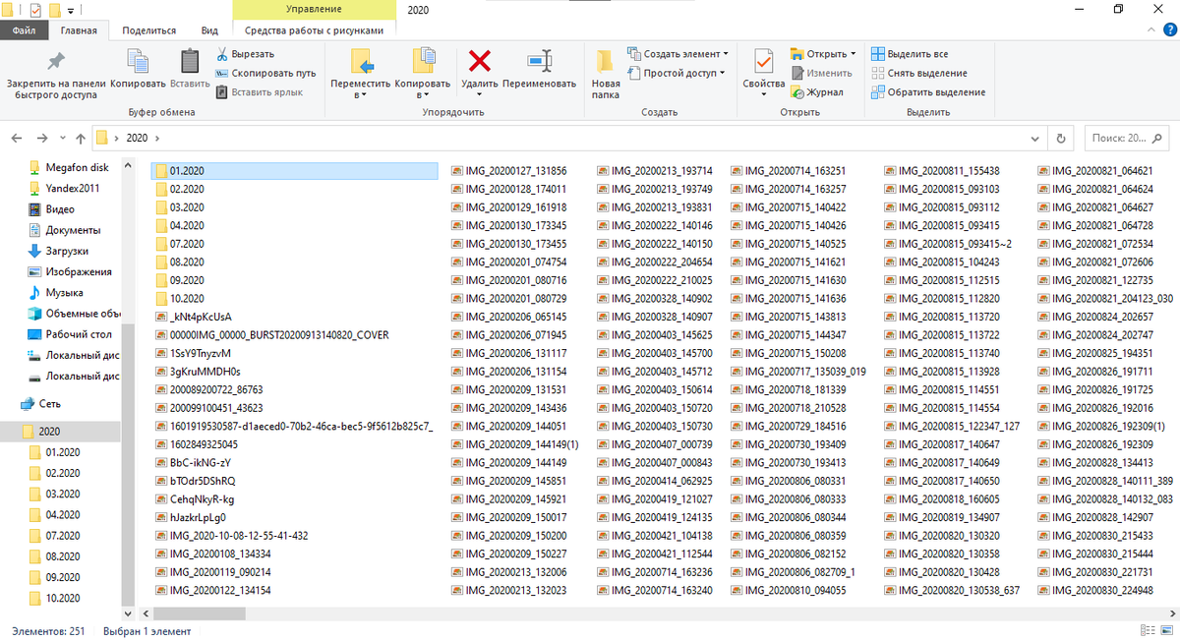Click the Forward navigation arrow
This screenshot has height=641, width=1180.
click(42, 138)
